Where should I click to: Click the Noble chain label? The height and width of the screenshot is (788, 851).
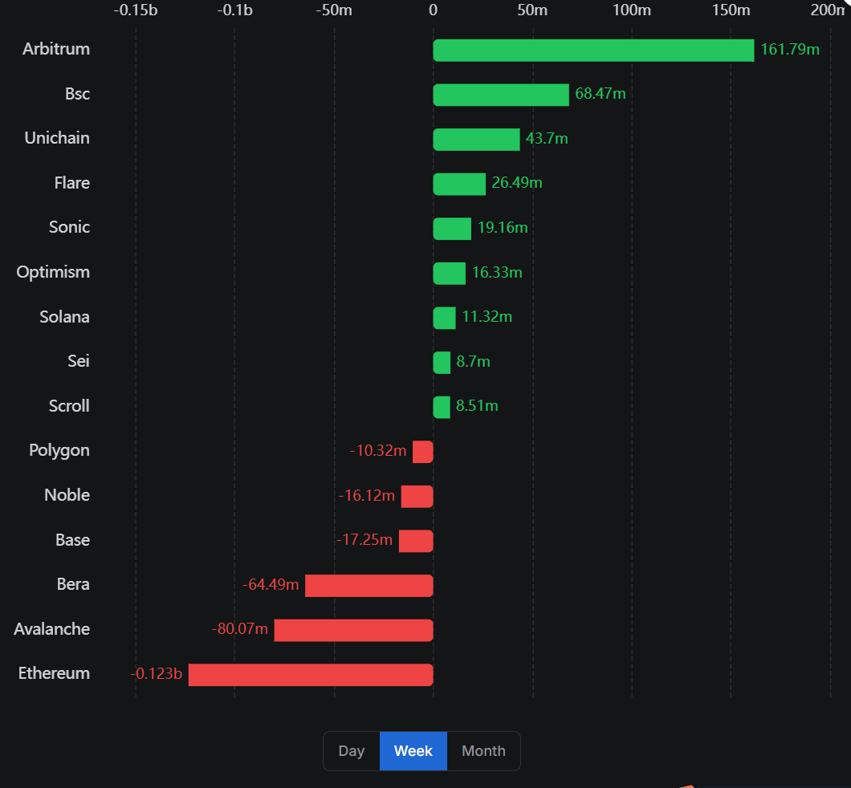click(67, 495)
